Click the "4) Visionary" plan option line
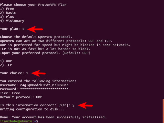The image size is (164, 123). coord(12,21)
